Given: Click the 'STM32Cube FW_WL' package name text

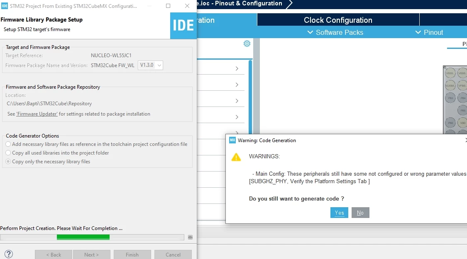Looking at the screenshot, I should point(112,65).
